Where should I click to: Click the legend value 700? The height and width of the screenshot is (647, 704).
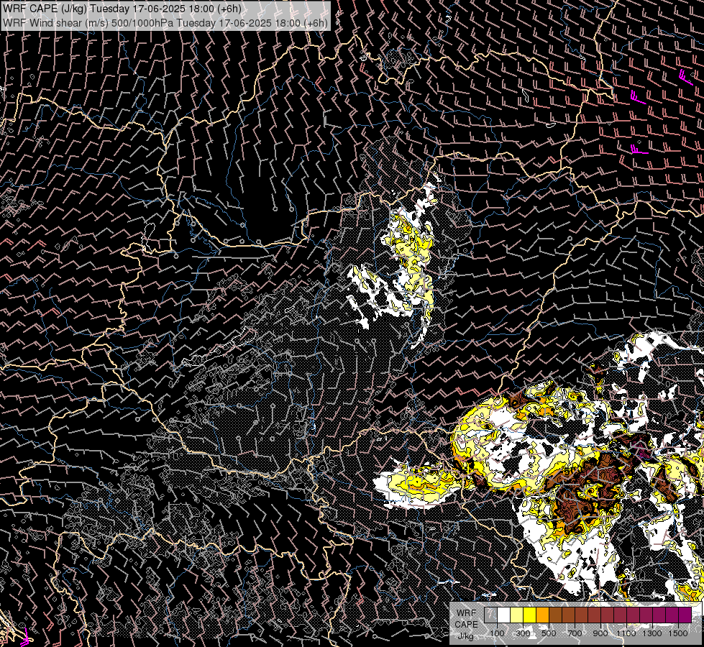point(575,633)
